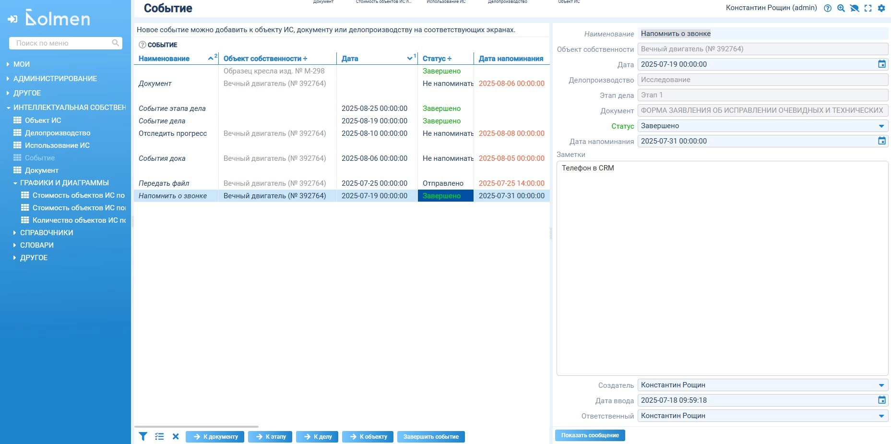Viewport: 891px width, 444px height.
Task: Click the Завершить событие button
Action: click(x=431, y=437)
